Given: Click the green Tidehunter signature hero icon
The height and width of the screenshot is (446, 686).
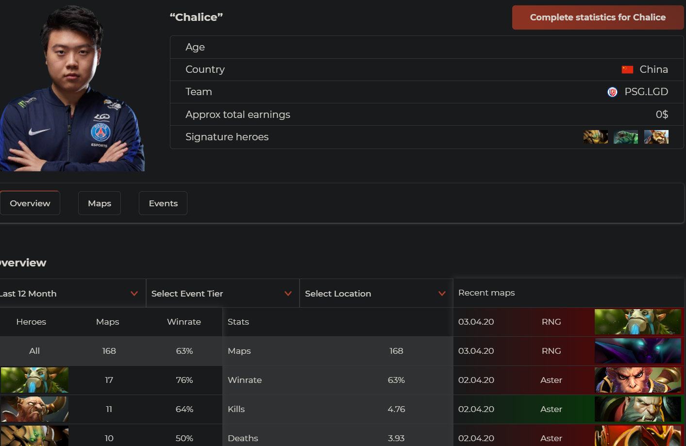Looking at the screenshot, I should [x=625, y=137].
